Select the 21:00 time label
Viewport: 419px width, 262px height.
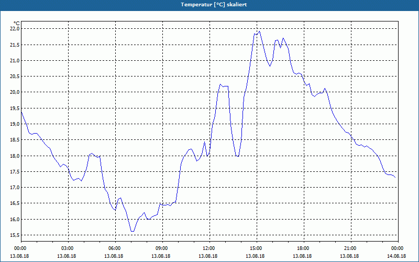tap(350, 248)
